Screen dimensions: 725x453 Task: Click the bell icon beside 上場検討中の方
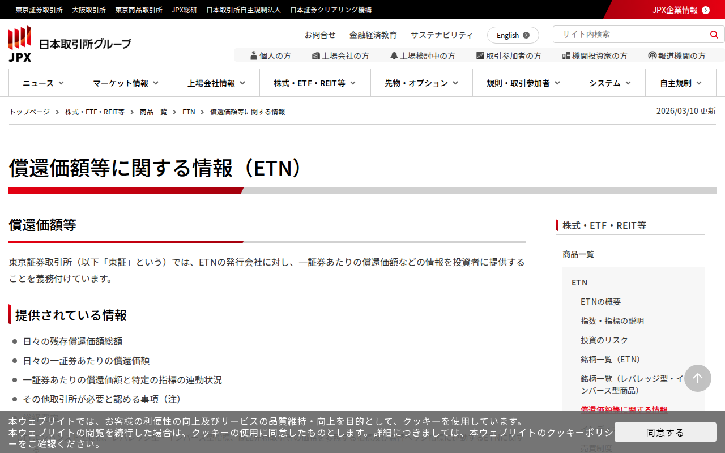tap(394, 55)
